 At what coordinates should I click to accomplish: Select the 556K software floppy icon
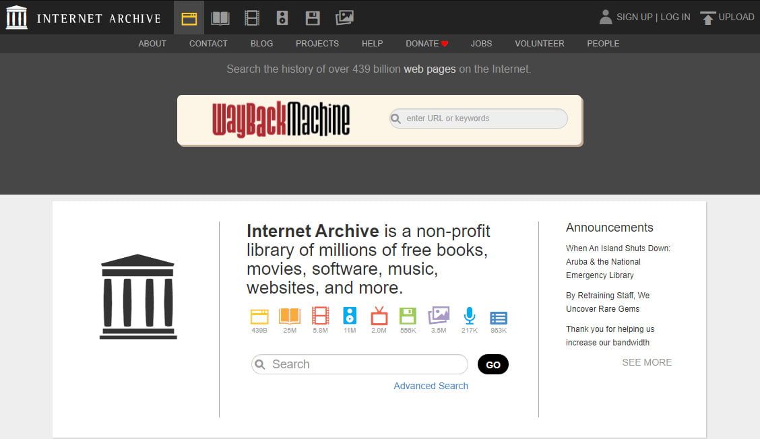click(x=408, y=316)
